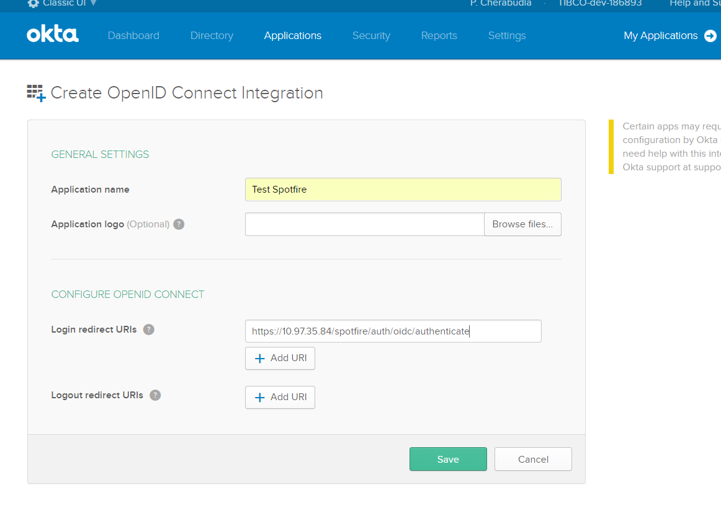Image resolution: width=721 pixels, height=511 pixels.
Task: Cancel the OpenID Connect integration
Action: tap(533, 459)
